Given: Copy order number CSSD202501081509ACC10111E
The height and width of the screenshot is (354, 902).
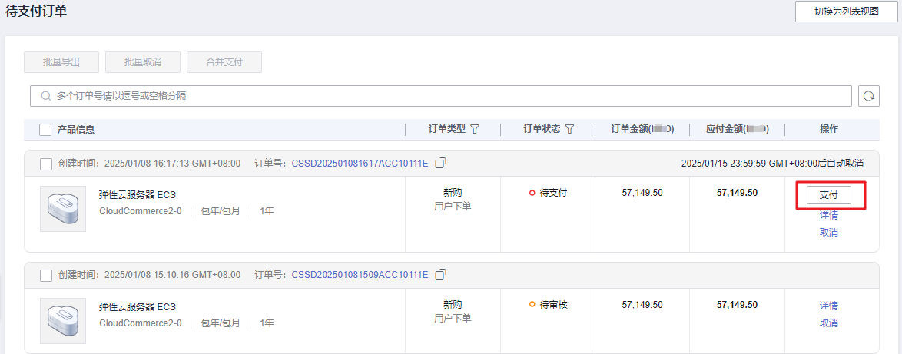Looking at the screenshot, I should (x=440, y=274).
